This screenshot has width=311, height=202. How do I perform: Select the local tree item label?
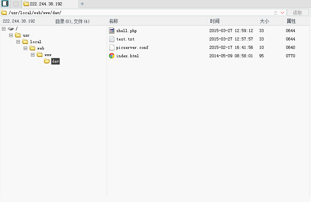coord(36,42)
